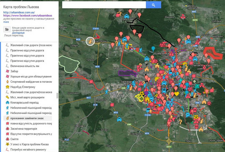The width and height of the screenshot is (225, 152).
Task: Click the blue magnifier search button
Action: (x=153, y=5)
